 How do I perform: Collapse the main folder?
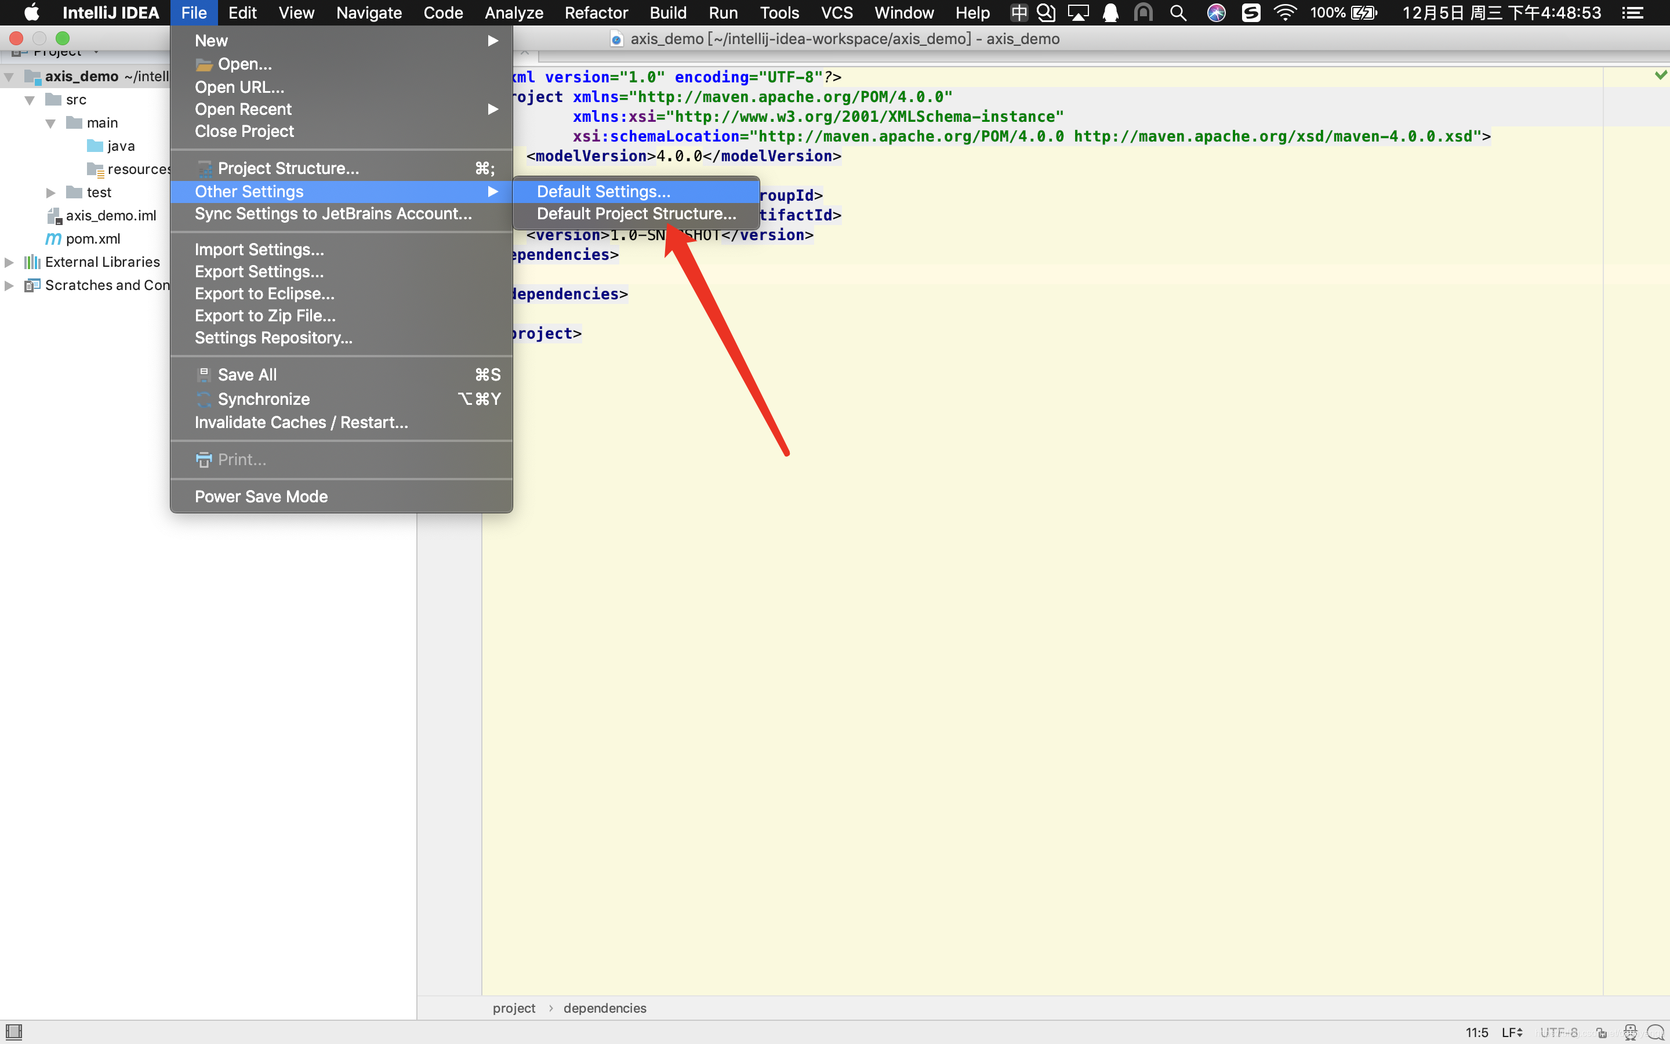[x=50, y=123]
